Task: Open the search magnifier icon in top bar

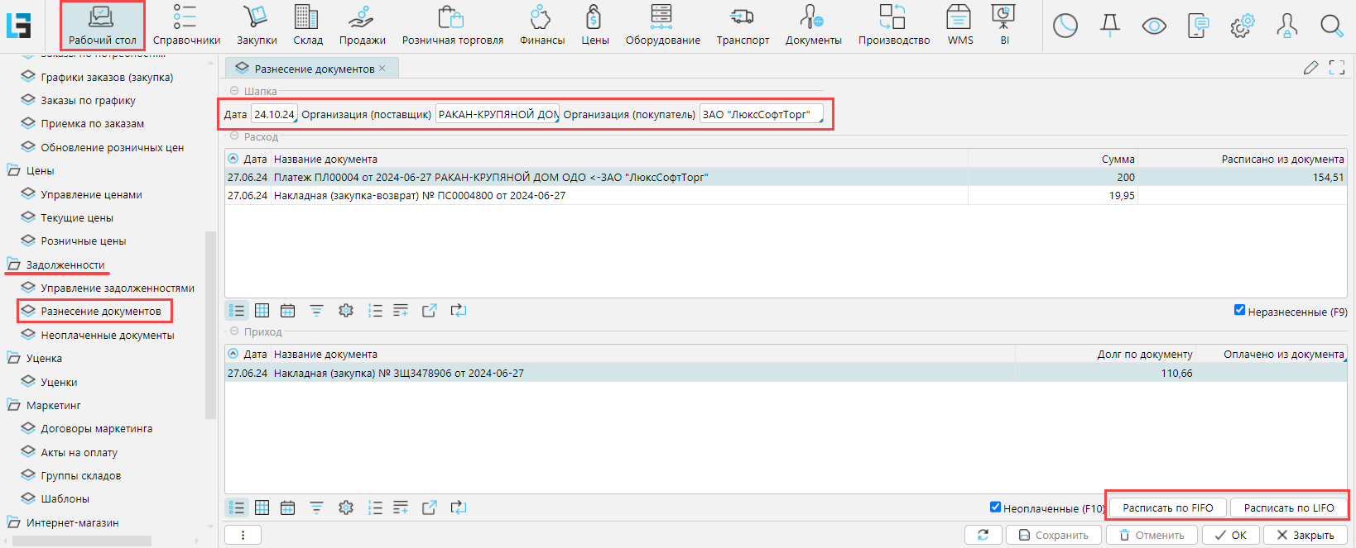Action: click(x=1331, y=26)
